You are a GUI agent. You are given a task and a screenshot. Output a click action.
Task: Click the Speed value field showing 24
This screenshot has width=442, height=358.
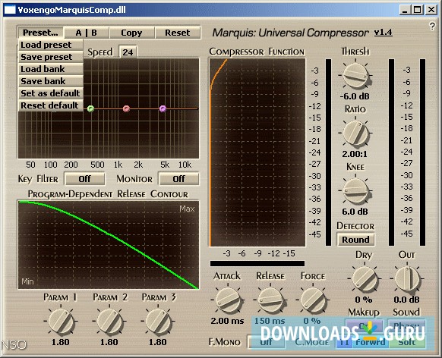pyautogui.click(x=128, y=52)
